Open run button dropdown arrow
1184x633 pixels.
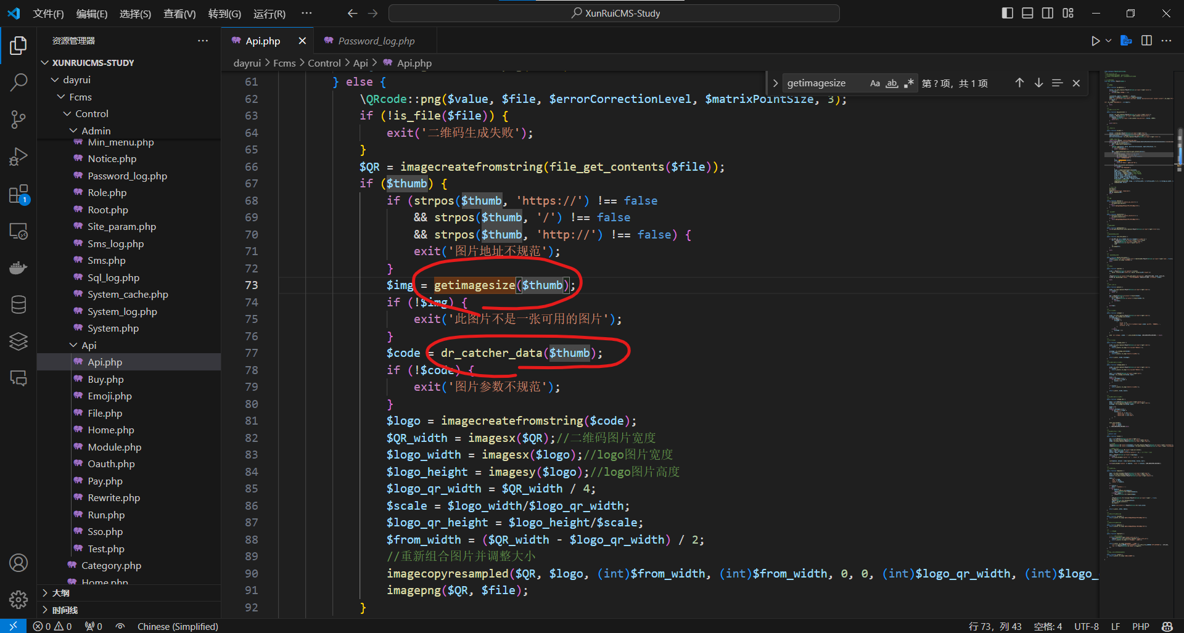click(1108, 41)
